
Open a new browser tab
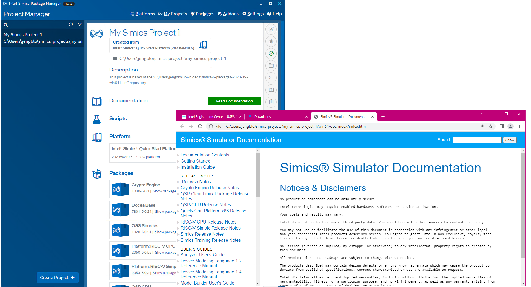click(383, 117)
